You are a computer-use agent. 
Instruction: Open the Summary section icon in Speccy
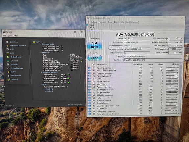[x=7, y=42]
